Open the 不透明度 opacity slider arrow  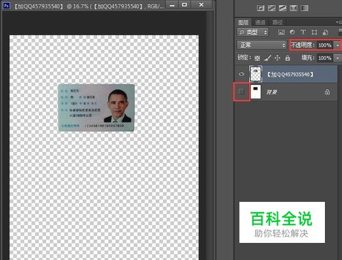(337, 45)
